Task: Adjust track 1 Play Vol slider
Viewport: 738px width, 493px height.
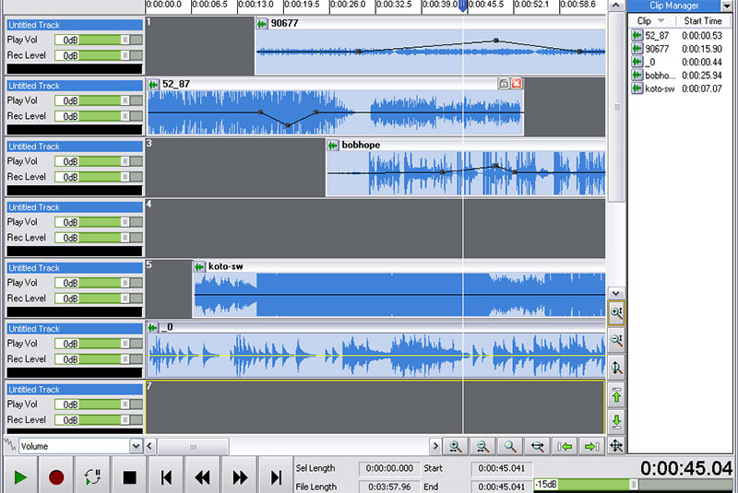Action: (125, 41)
